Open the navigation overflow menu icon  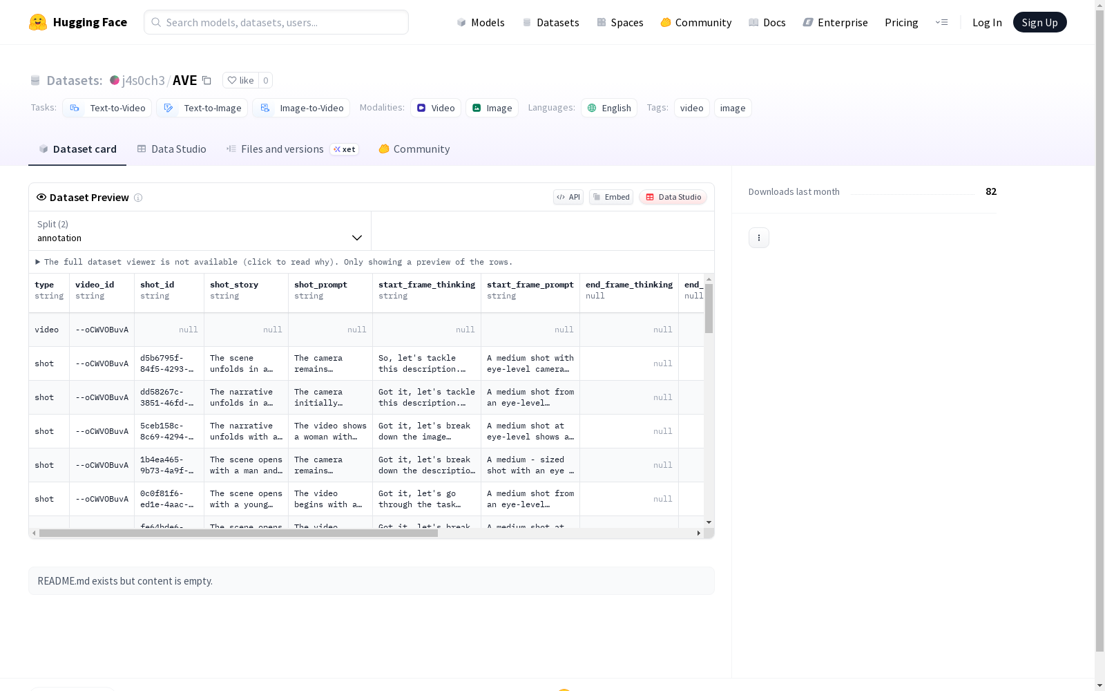point(941,22)
